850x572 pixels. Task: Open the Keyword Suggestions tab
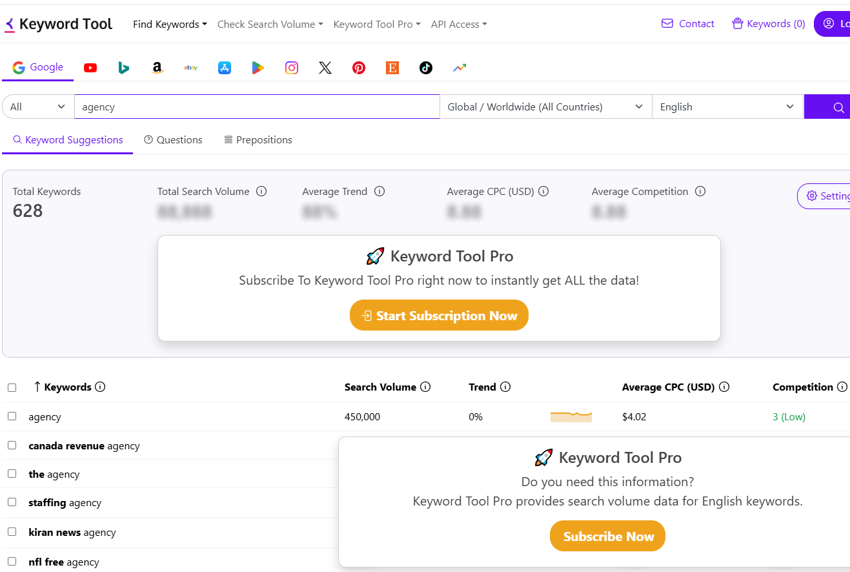[68, 140]
